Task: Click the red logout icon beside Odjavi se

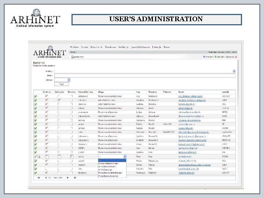Action: click(x=236, y=57)
